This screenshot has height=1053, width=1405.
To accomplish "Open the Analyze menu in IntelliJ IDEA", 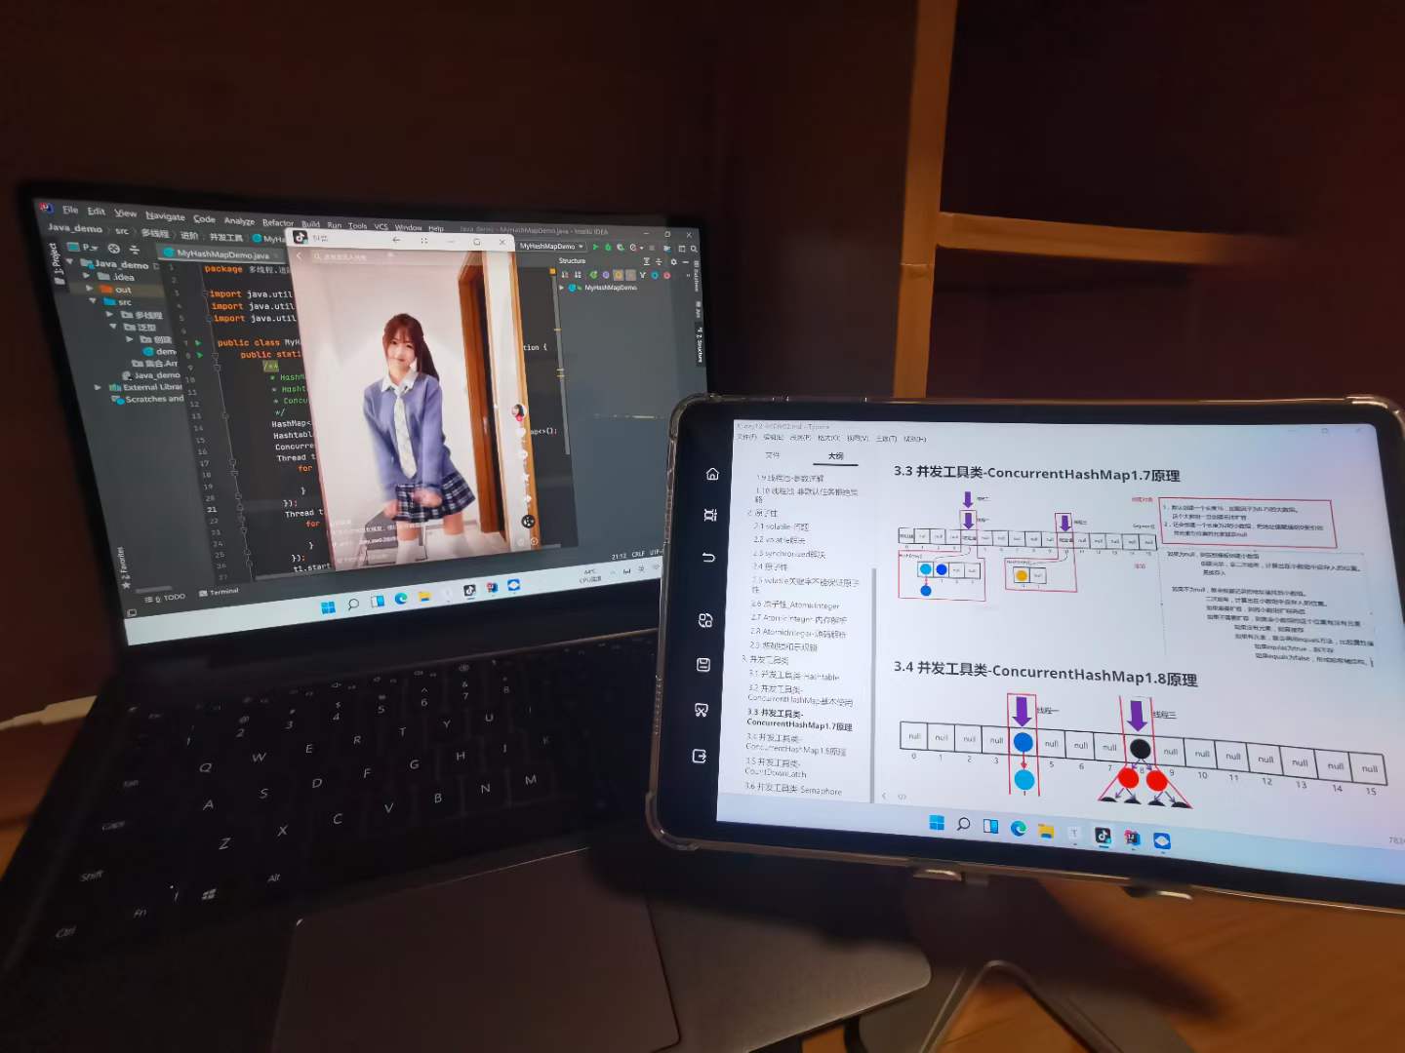I will [x=239, y=221].
